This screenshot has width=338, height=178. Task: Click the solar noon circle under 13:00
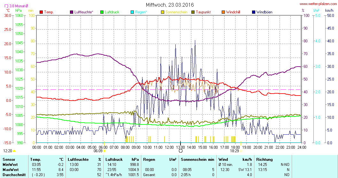click(x=181, y=151)
